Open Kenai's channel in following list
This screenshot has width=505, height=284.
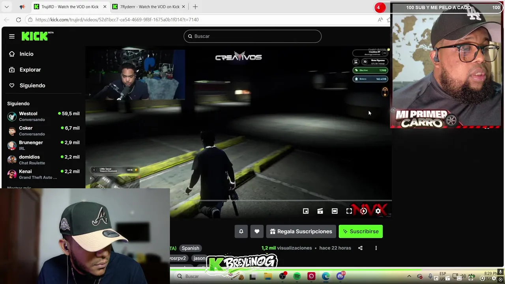click(43, 174)
